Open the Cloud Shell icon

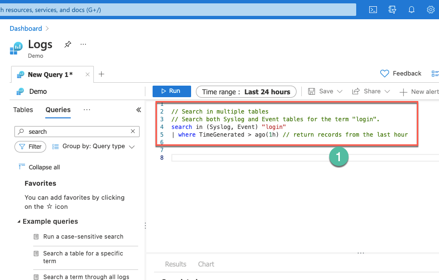pyautogui.click(x=373, y=10)
